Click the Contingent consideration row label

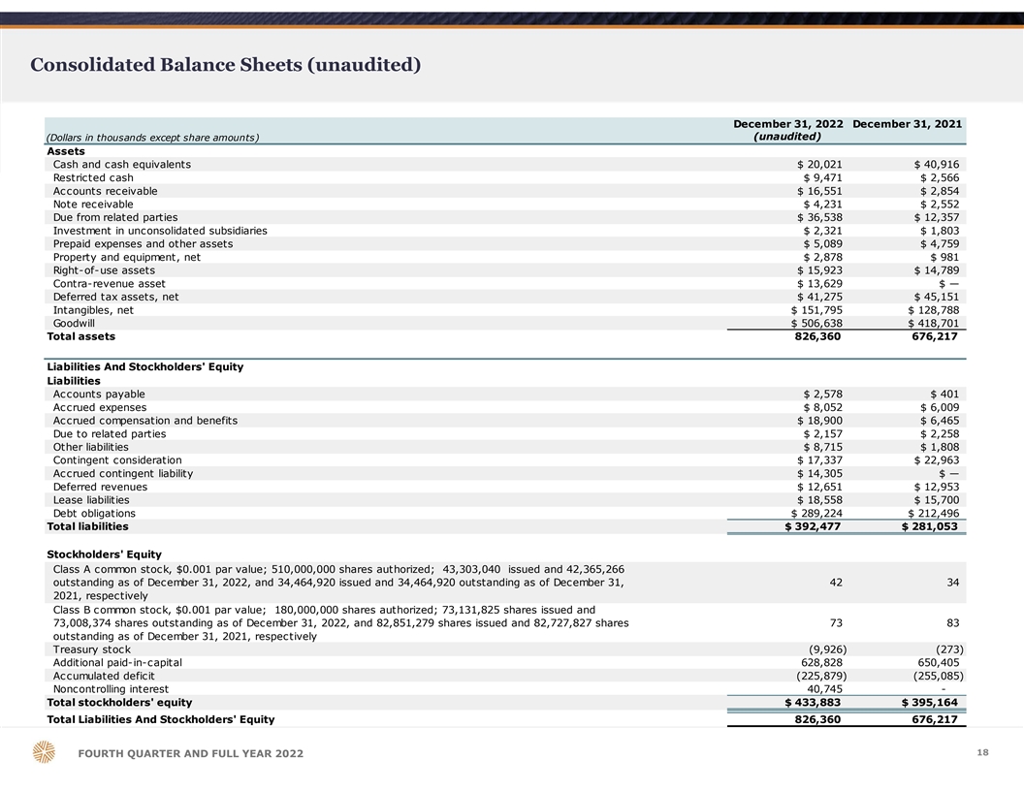tap(117, 460)
